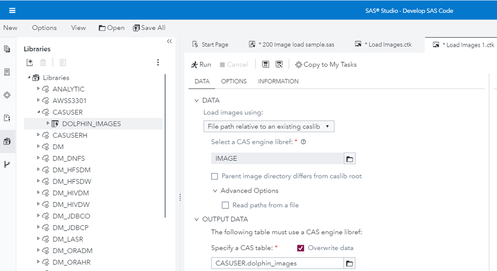The width and height of the screenshot is (497, 271).
Task: Open the Libraries pane more options menu
Action: (158, 63)
